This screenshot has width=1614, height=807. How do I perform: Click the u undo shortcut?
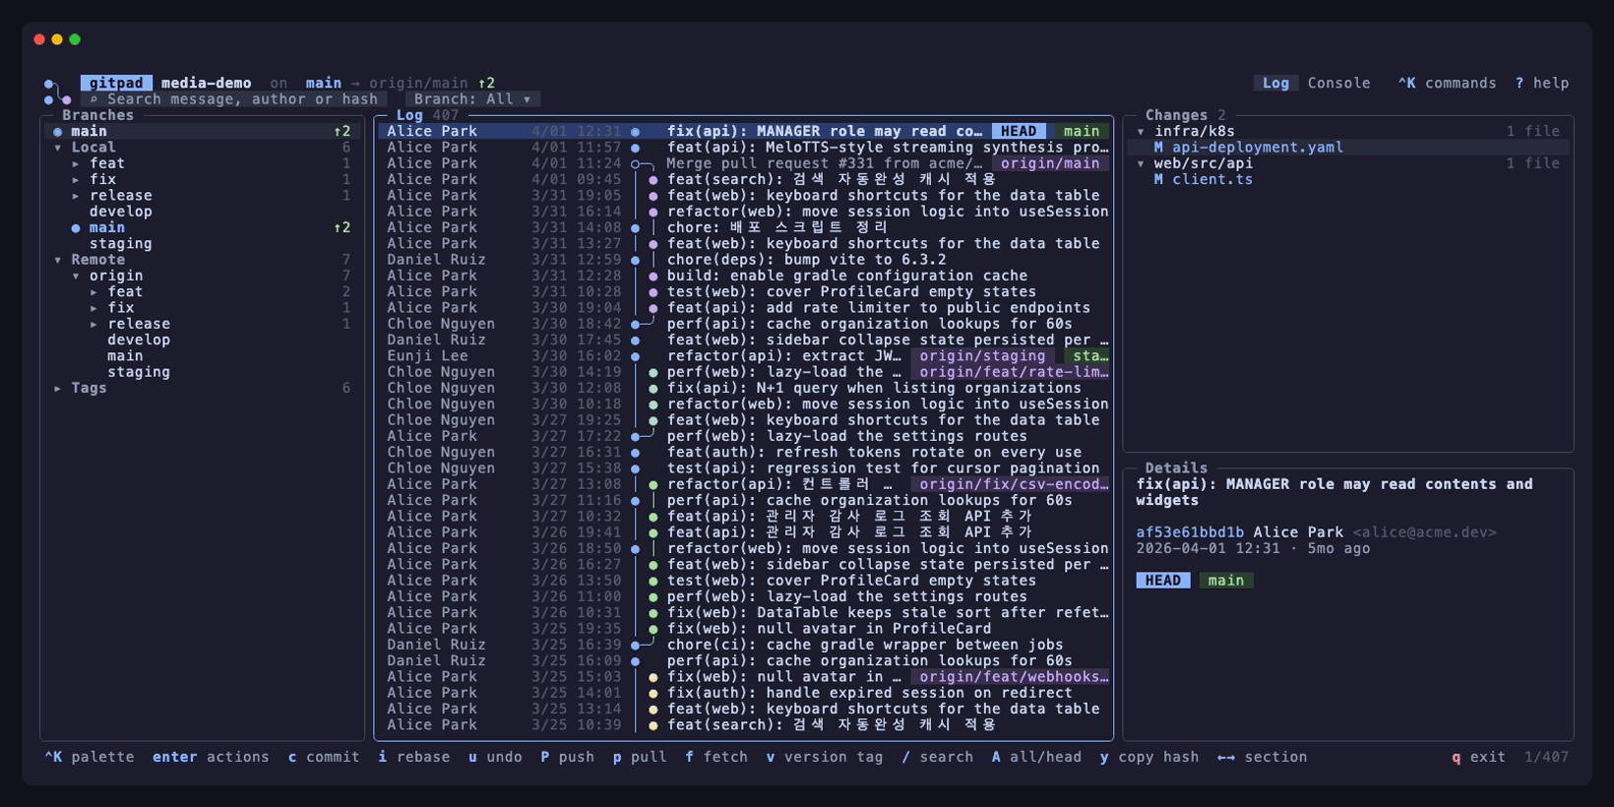495,757
